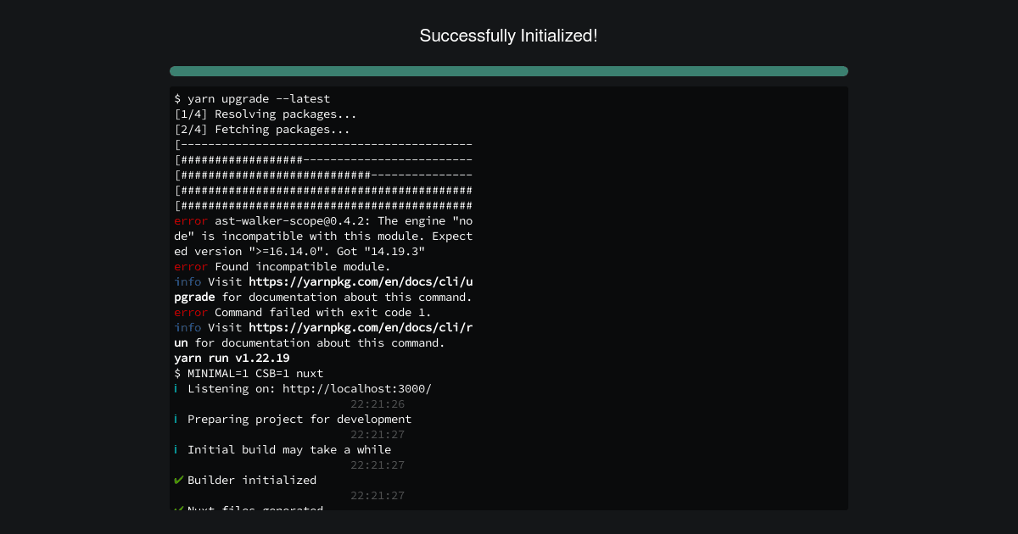
Task: Click the green checkmark beside Builder initialized
Action: (179, 480)
